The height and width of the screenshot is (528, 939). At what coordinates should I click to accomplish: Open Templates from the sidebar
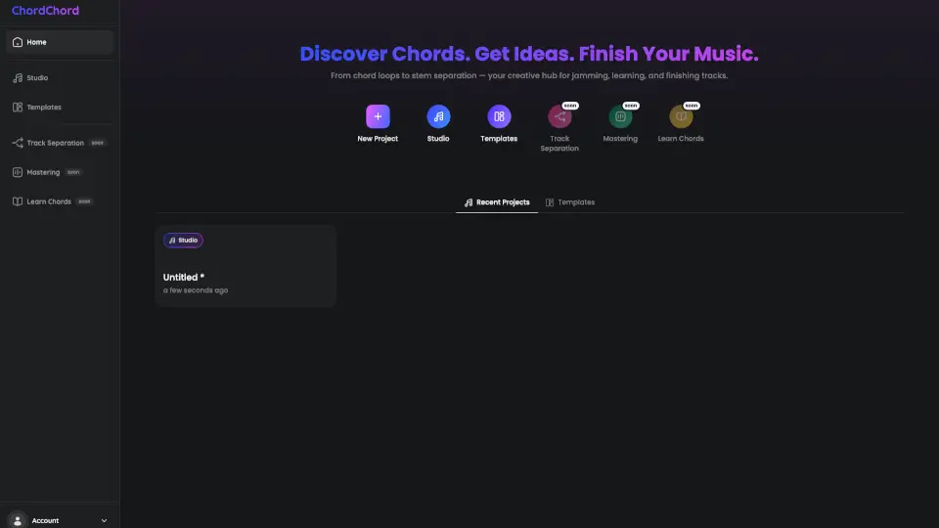[x=43, y=108]
